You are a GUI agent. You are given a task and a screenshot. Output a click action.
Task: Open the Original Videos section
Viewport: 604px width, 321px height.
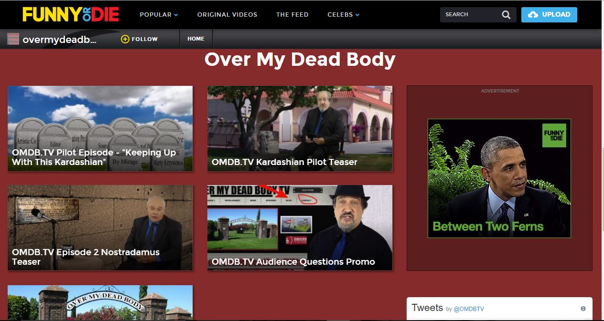(x=227, y=15)
